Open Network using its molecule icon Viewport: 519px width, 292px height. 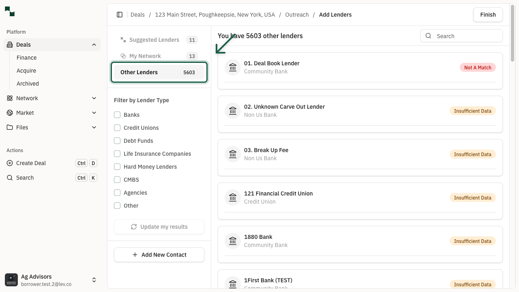(x=9, y=98)
